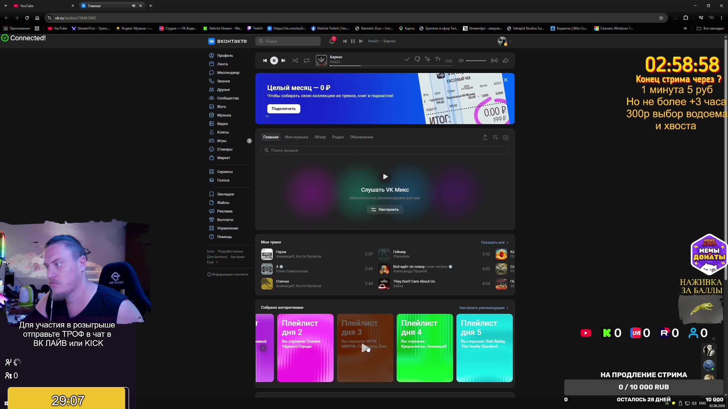This screenshot has height=409, width=728.
Task: Toggle shuffle mode in the player
Action: (x=295, y=60)
